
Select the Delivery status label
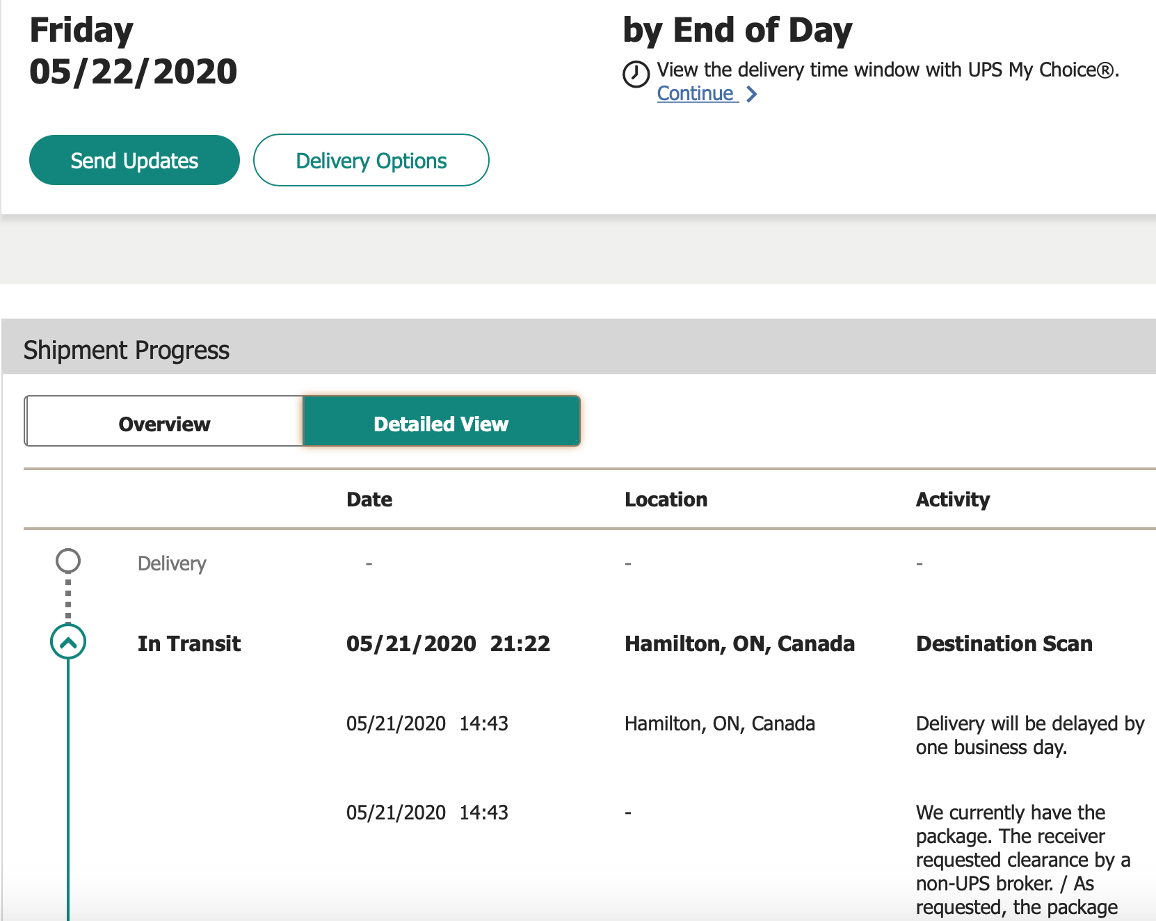[172, 563]
